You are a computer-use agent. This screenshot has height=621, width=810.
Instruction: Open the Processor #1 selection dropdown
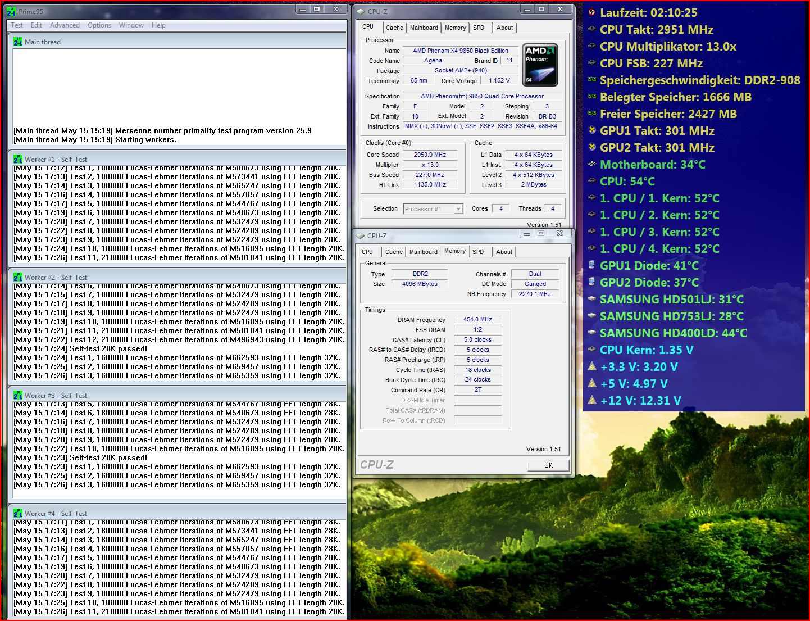433,209
